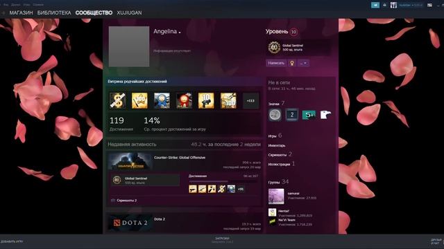Screen dimensions: 444x249
Task: Show the +113 more achievements tile
Action: pyautogui.click(x=250, y=101)
